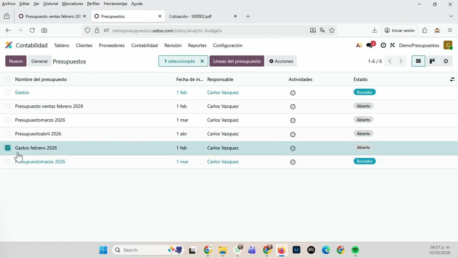Switch to Presupuesto ventas febrero tab

point(52,16)
